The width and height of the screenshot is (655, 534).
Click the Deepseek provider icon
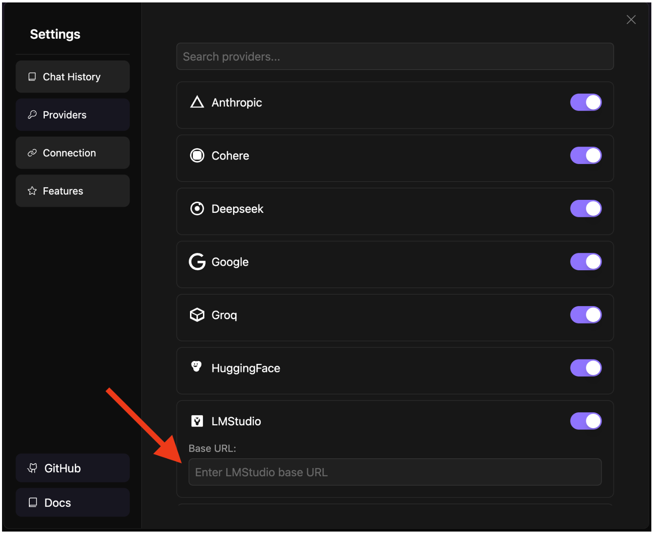tap(197, 209)
